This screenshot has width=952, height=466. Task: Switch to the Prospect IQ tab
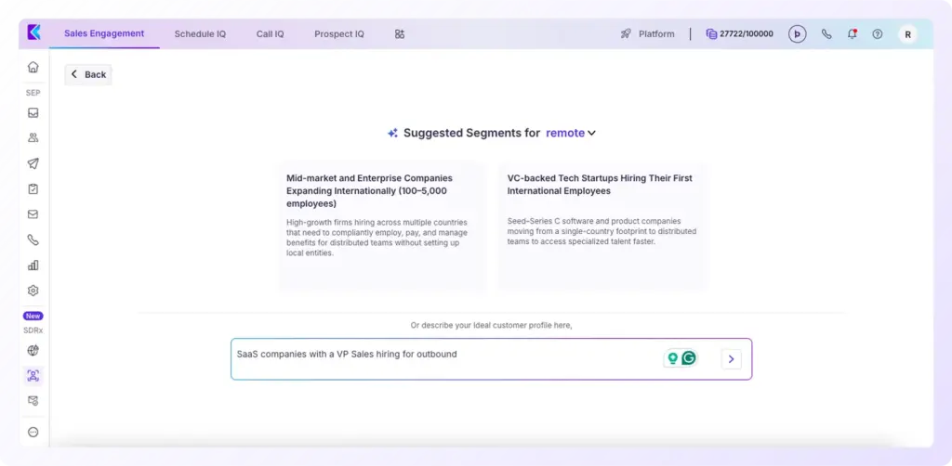pos(339,34)
